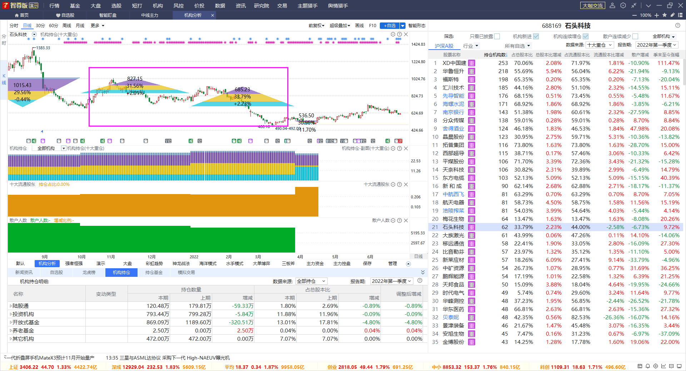Viewport: 686px width, 371px height.
Task: Select 强者恒强 template tab below chart
Action: [x=74, y=264]
